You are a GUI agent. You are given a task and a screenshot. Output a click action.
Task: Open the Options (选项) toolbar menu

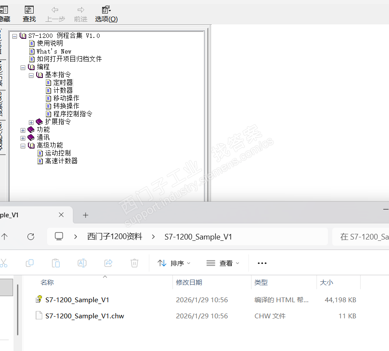(106, 14)
